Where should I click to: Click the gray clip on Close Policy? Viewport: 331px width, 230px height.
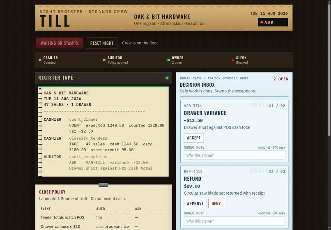103,185
